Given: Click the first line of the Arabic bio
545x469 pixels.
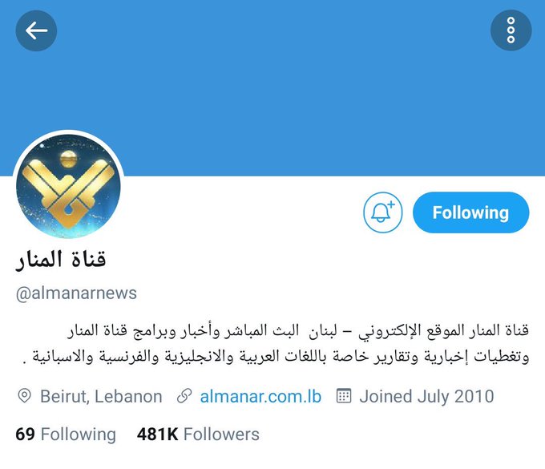Looking at the screenshot, I should [x=298, y=330].
